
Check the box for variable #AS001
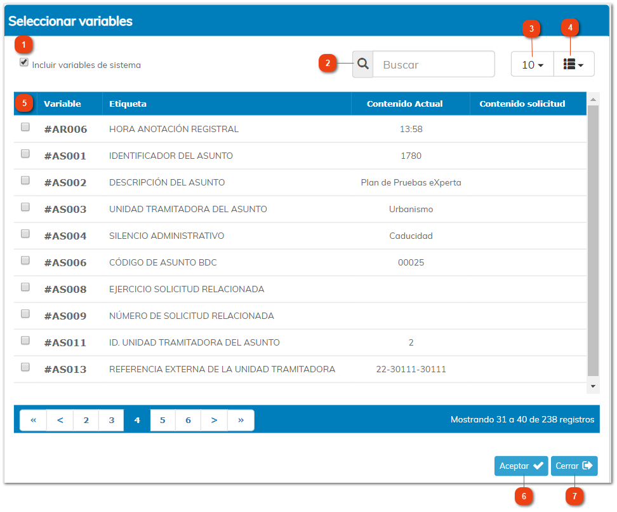(x=25, y=154)
